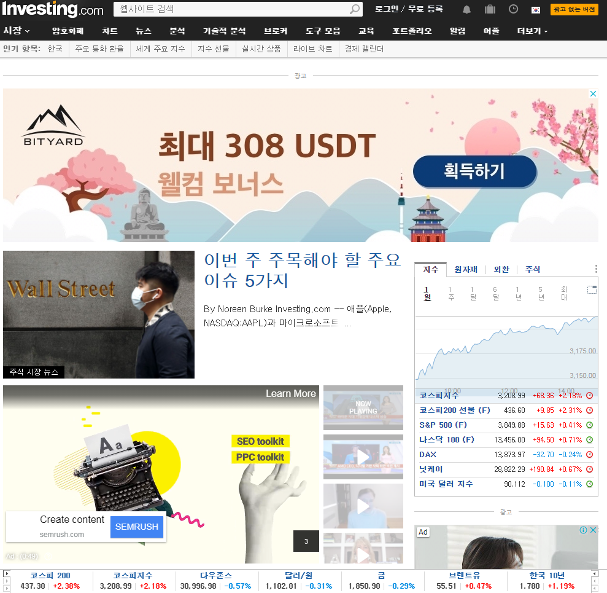The width and height of the screenshot is (607, 593).
Task: Select the Now Playing video thumbnail
Action: [363, 408]
